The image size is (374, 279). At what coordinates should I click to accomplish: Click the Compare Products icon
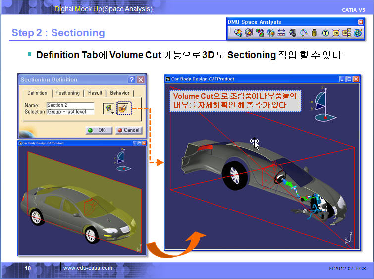coord(270,33)
